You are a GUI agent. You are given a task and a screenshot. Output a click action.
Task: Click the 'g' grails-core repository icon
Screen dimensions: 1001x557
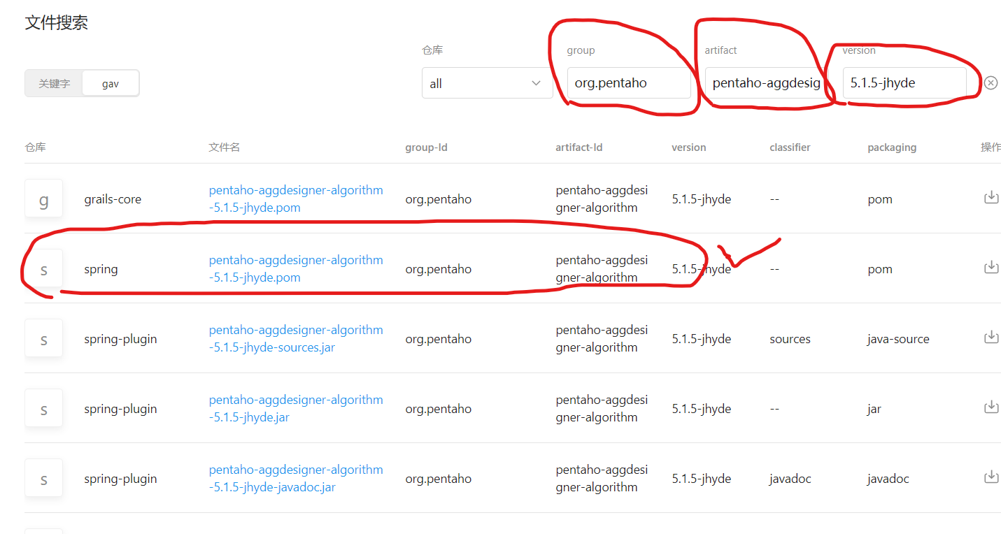click(x=43, y=198)
